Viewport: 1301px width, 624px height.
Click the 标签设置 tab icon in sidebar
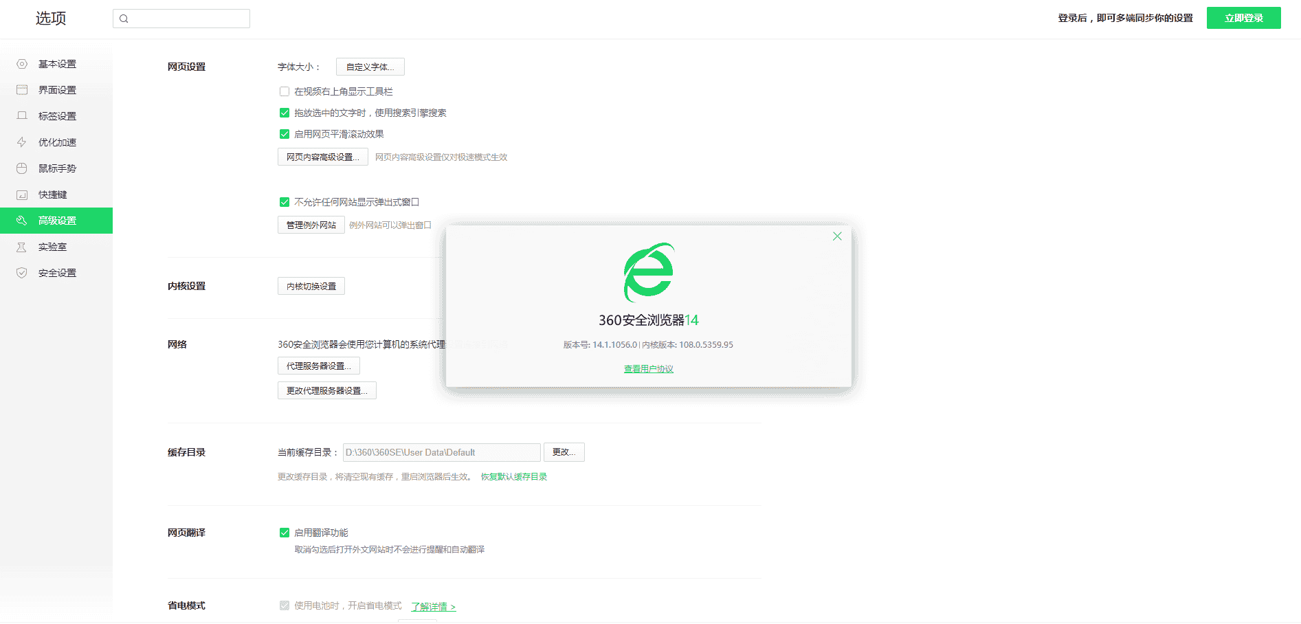[x=22, y=116]
